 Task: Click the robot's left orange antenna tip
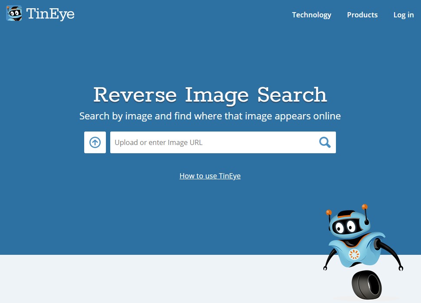[329, 212]
